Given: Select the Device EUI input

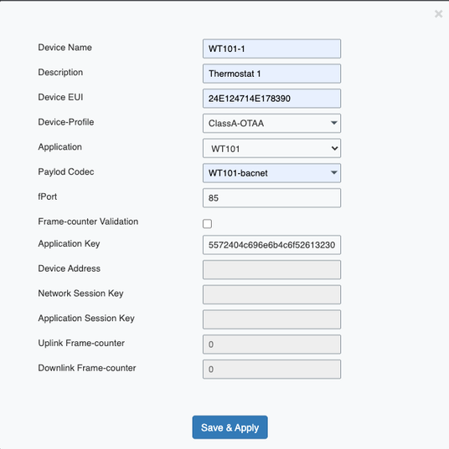Looking at the screenshot, I should click(x=271, y=99).
